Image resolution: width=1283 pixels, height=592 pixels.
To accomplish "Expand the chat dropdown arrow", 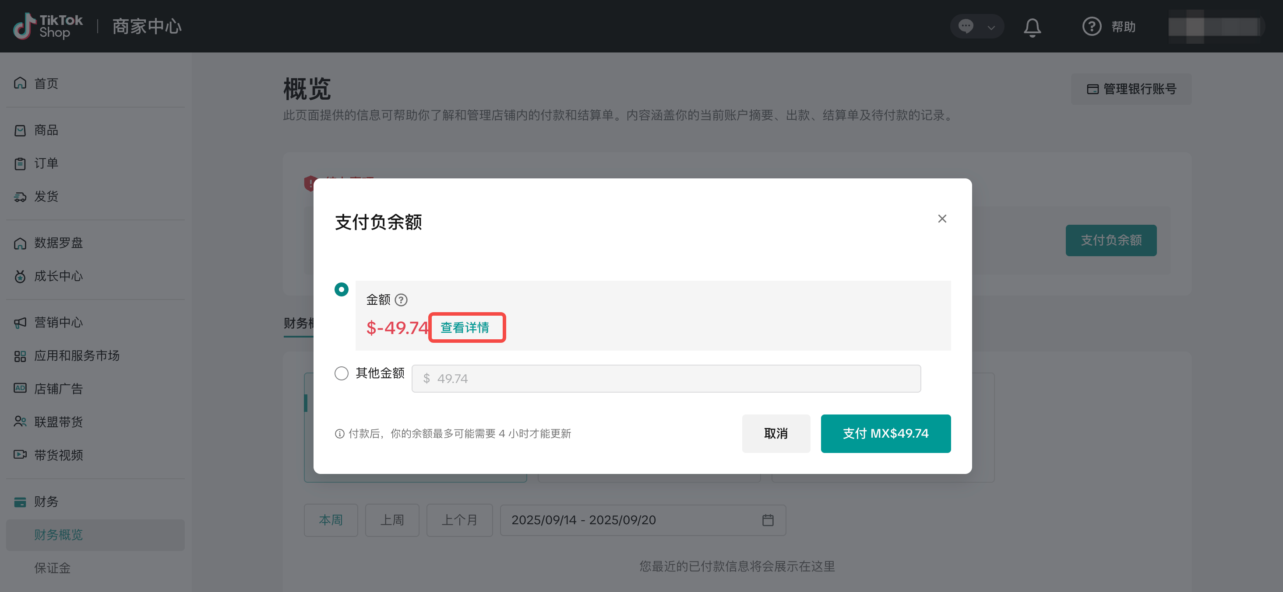I will point(991,28).
